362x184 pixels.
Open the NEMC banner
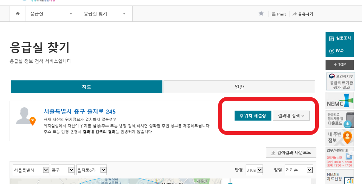point(340,101)
